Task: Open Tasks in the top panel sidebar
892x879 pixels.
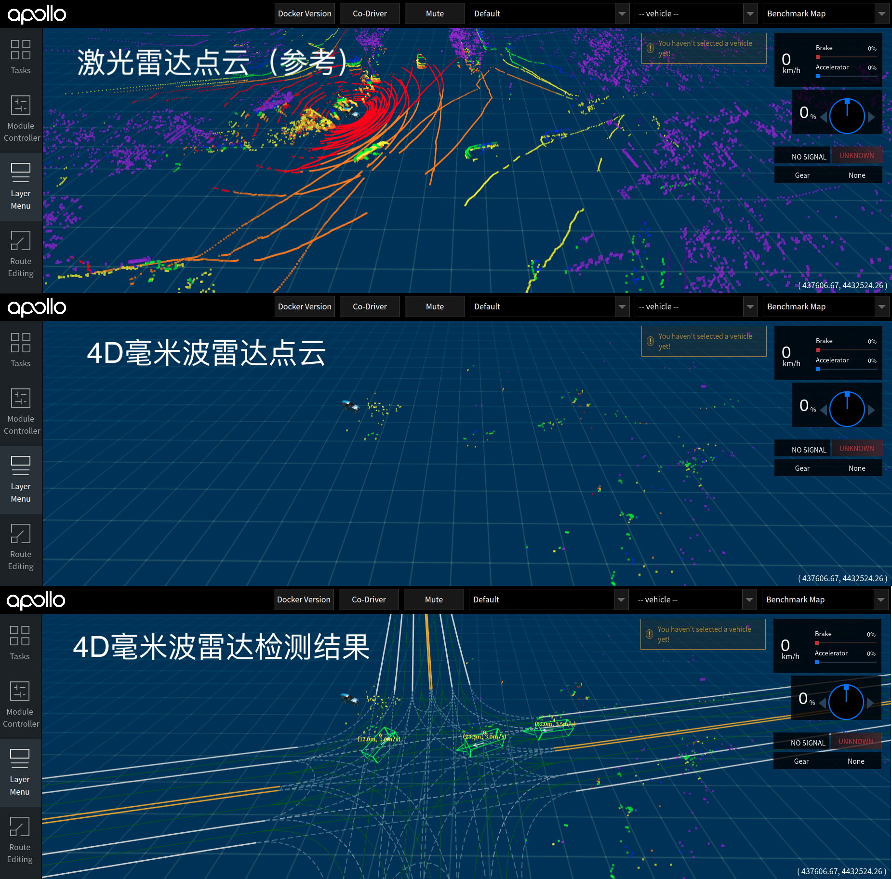Action: (x=21, y=57)
